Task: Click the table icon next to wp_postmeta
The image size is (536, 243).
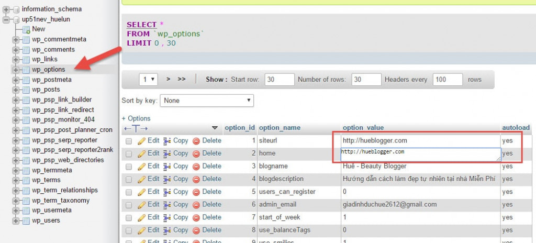Action: [26, 80]
